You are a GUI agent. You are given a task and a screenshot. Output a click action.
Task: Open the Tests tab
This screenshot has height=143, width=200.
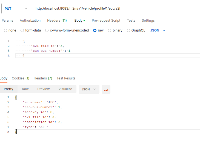(x=131, y=21)
